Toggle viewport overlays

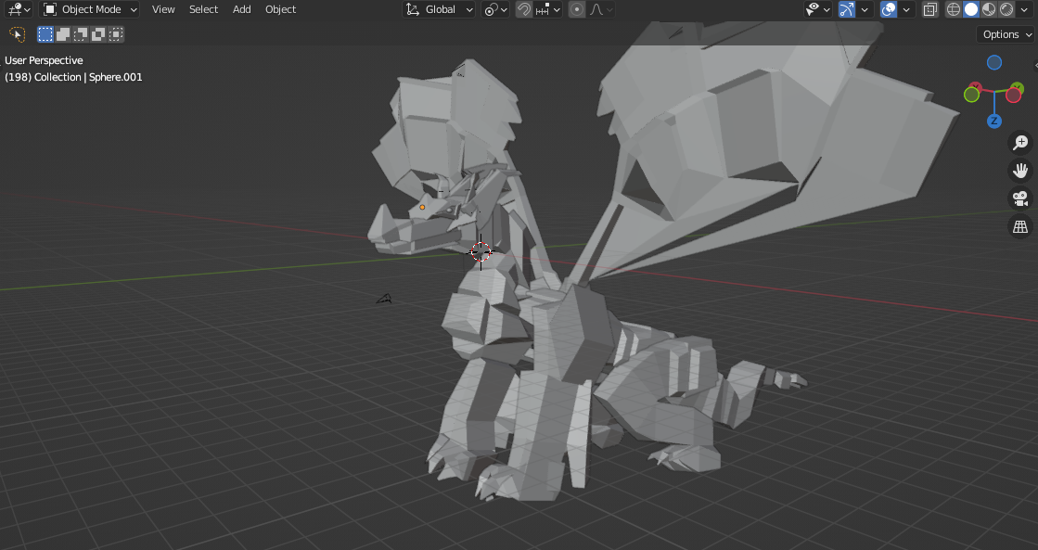click(x=889, y=9)
